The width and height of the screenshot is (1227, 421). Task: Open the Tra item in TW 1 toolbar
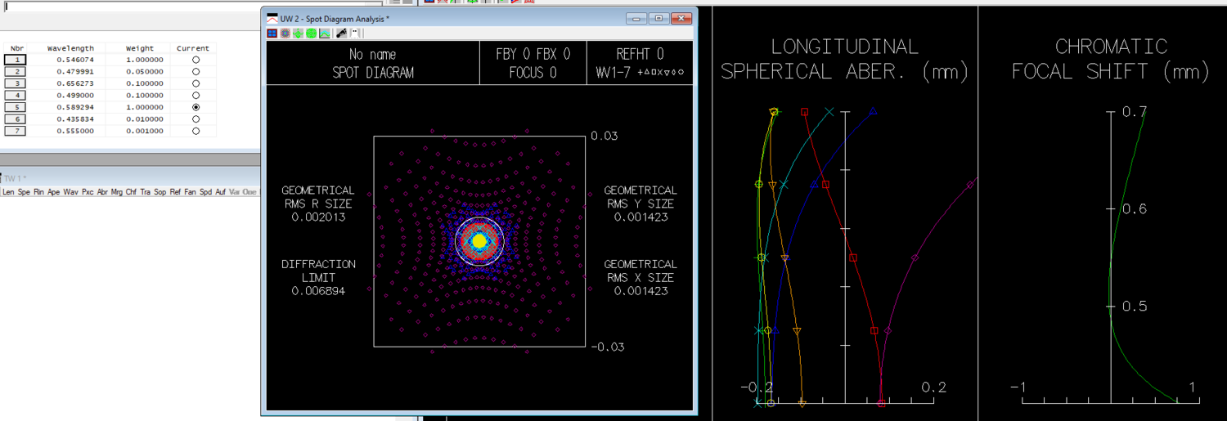[x=145, y=192]
